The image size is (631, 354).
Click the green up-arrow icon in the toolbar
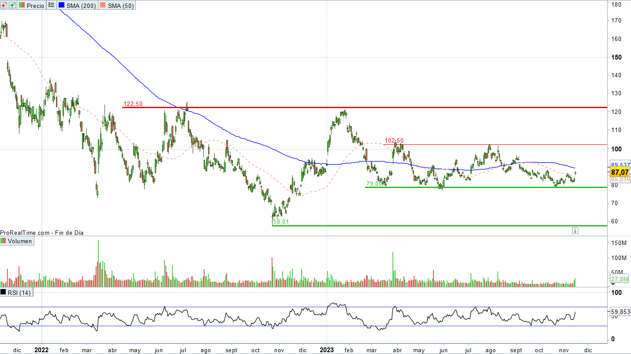[12, 5]
